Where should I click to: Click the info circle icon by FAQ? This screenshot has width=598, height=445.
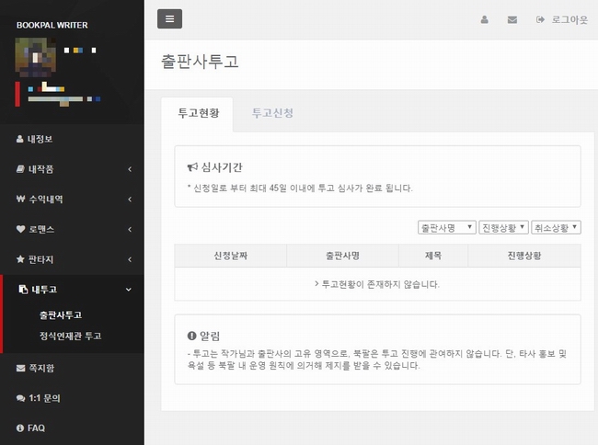tap(20, 428)
